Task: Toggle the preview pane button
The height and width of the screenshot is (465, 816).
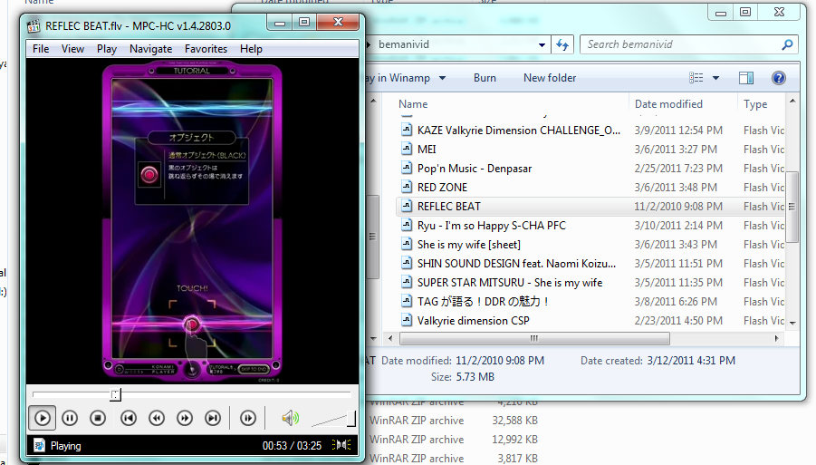Action: (746, 78)
